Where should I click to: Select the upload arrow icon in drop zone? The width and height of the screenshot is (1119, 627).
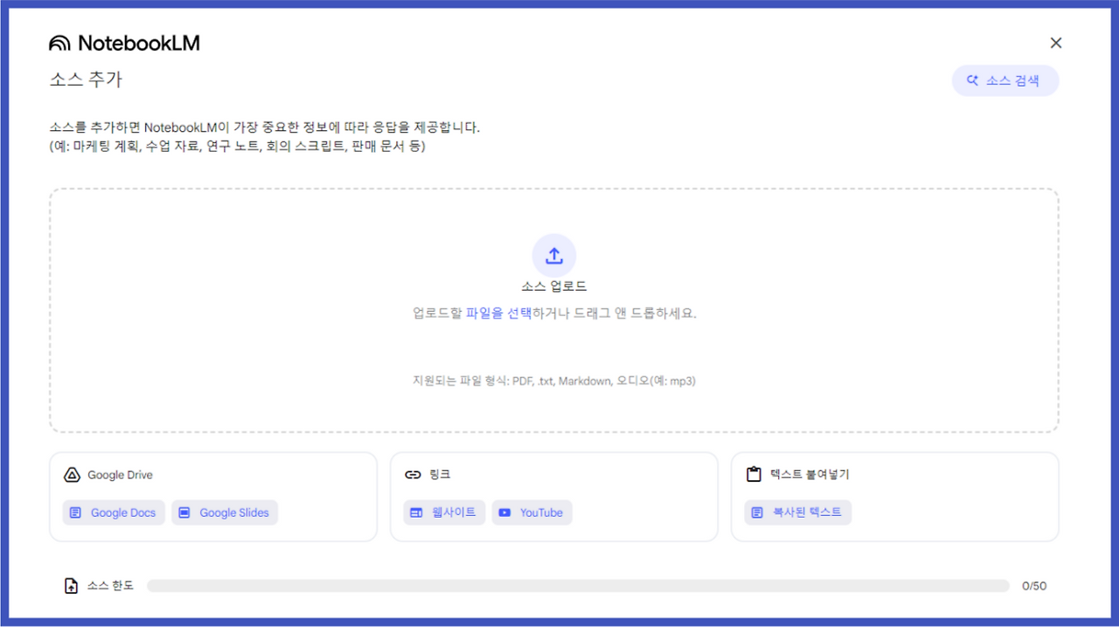coord(554,255)
